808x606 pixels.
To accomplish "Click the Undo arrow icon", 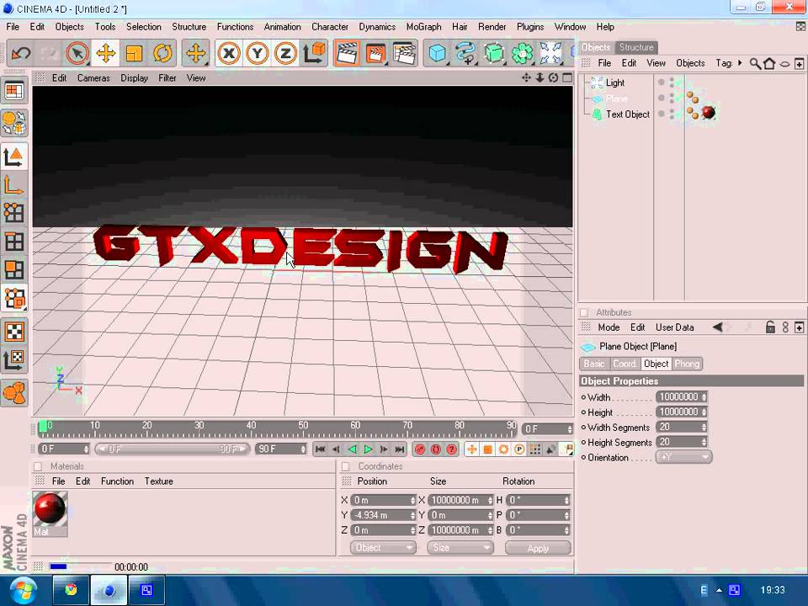I will (21, 53).
